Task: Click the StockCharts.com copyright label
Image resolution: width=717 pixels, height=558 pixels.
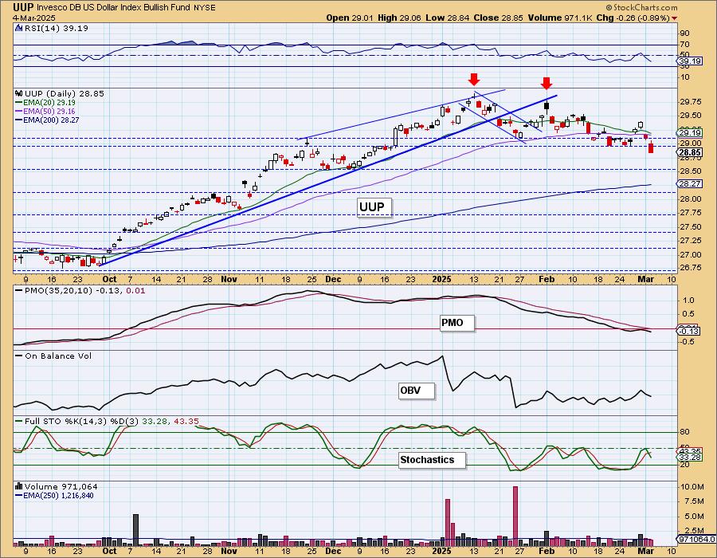Action: tap(641, 7)
